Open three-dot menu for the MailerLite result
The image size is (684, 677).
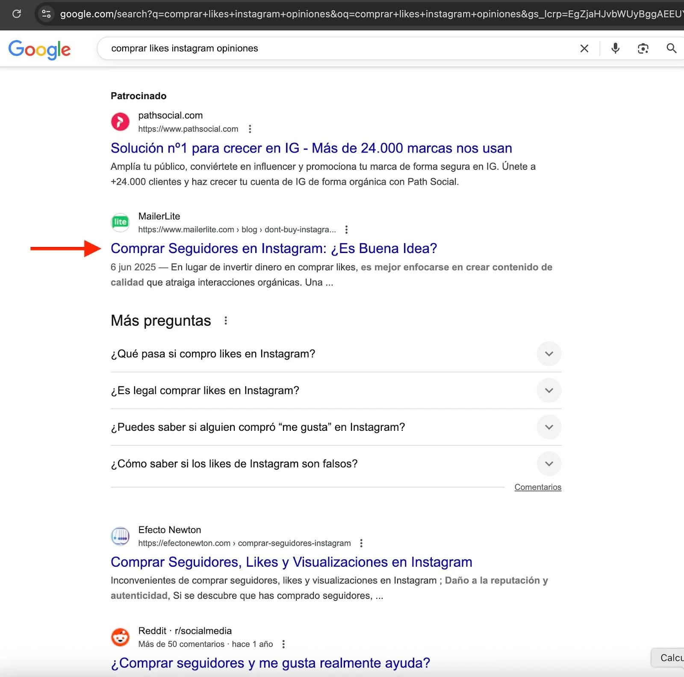coord(346,230)
